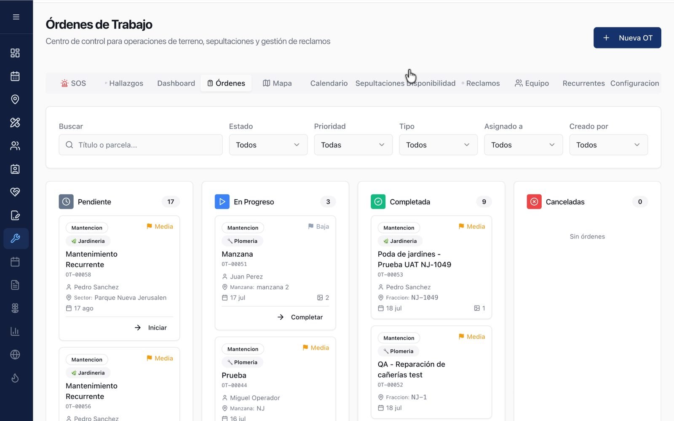
Task: Select the Órdenes tab
Action: pyautogui.click(x=226, y=83)
